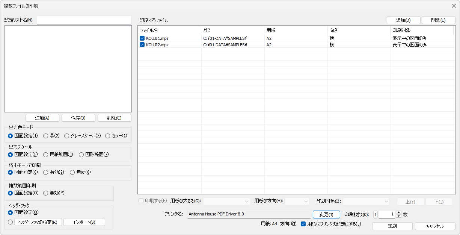Screen dimensions: 460x235
Task: Open the 用紙の方向 dropdown
Action: (x=297, y=201)
